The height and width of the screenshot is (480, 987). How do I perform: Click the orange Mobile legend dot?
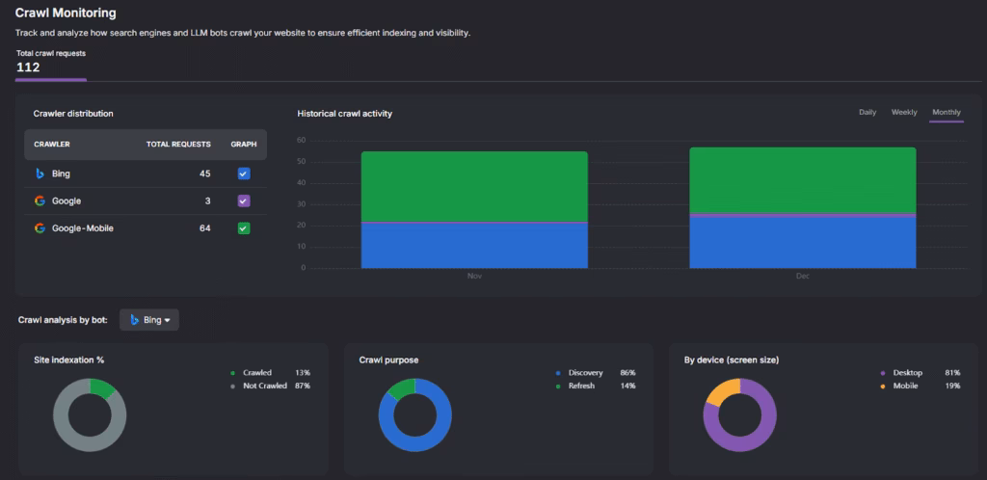tap(882, 386)
